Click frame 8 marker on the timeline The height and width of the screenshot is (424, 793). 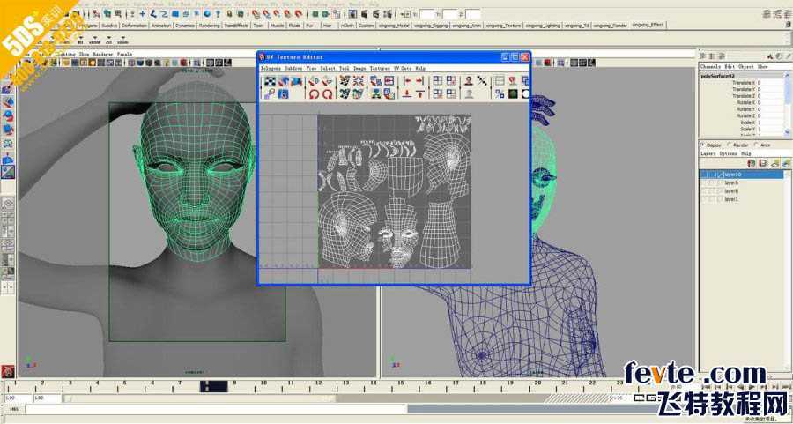(207, 384)
